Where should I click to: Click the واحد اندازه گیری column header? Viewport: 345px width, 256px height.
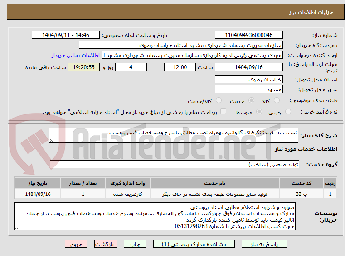point(127,183)
